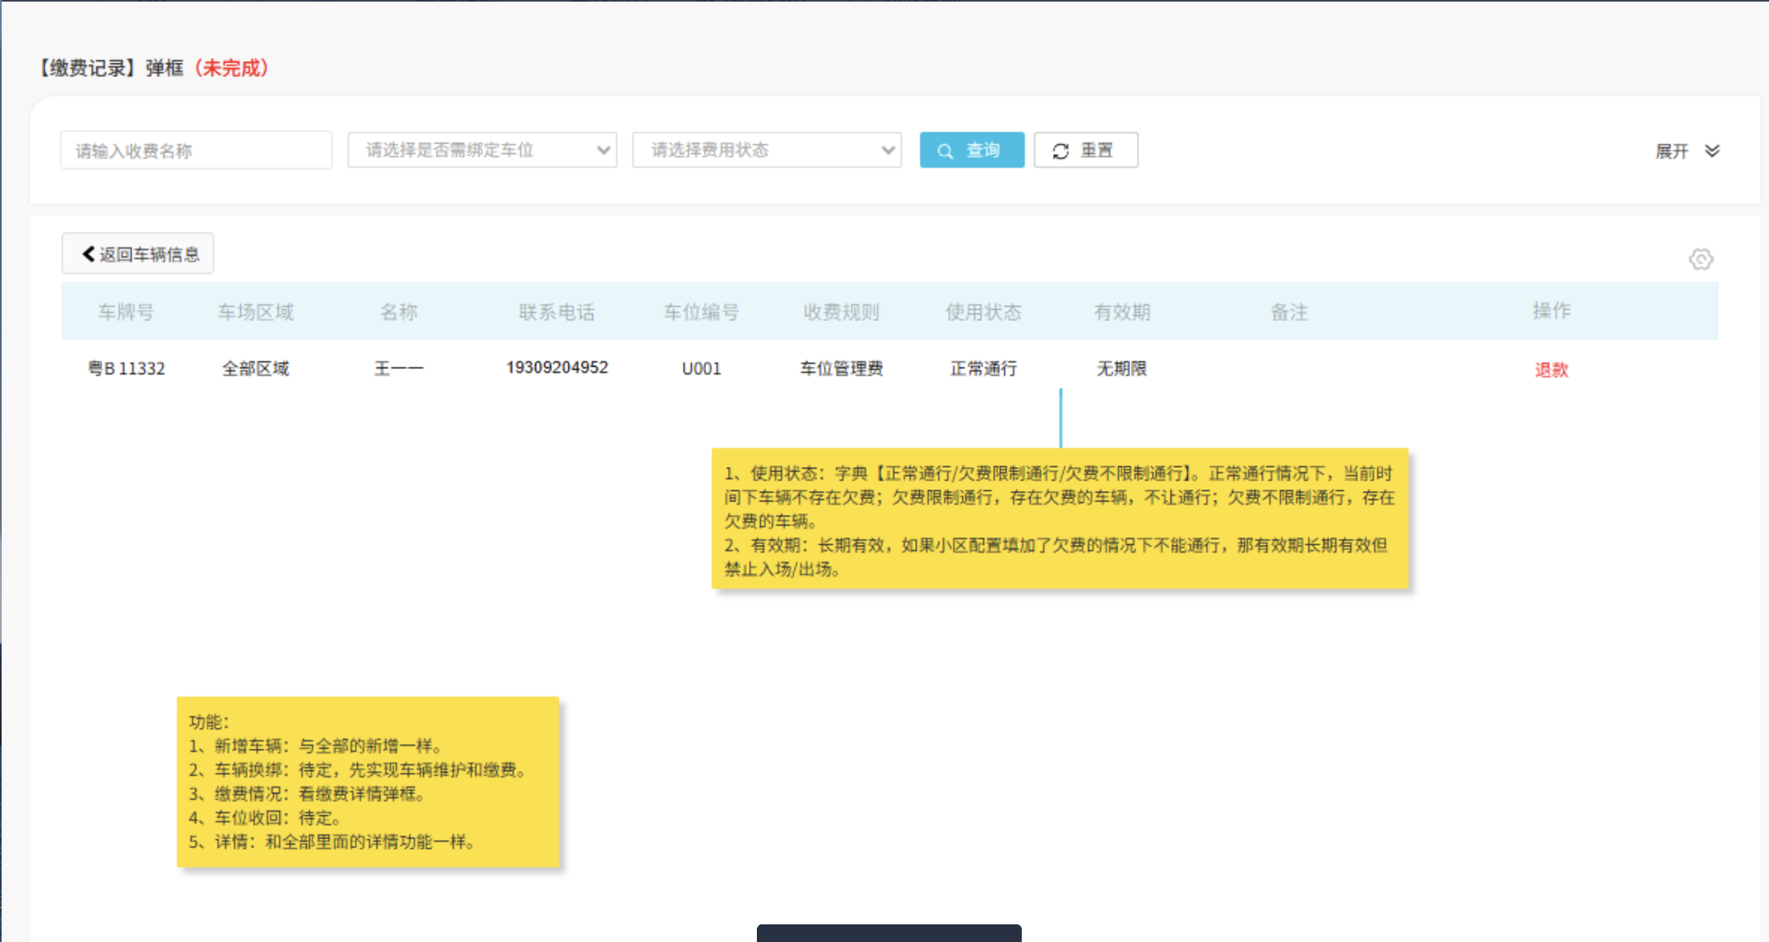Click the double-chevron expand icon

pos(1712,151)
